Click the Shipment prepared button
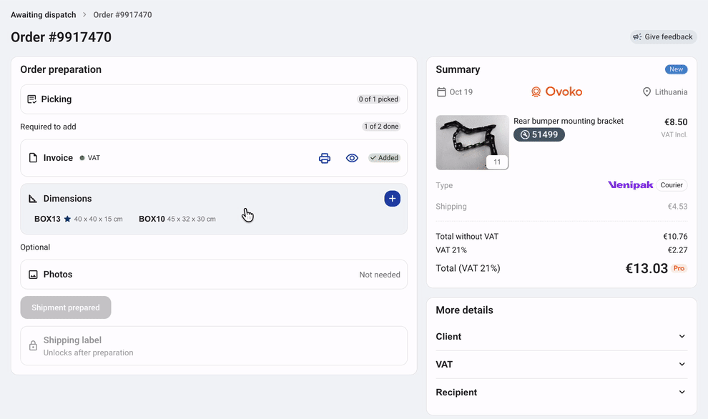708x419 pixels. (66, 307)
